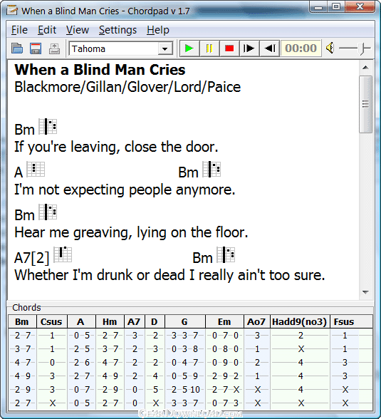Open the File menu

pyautogui.click(x=19, y=30)
